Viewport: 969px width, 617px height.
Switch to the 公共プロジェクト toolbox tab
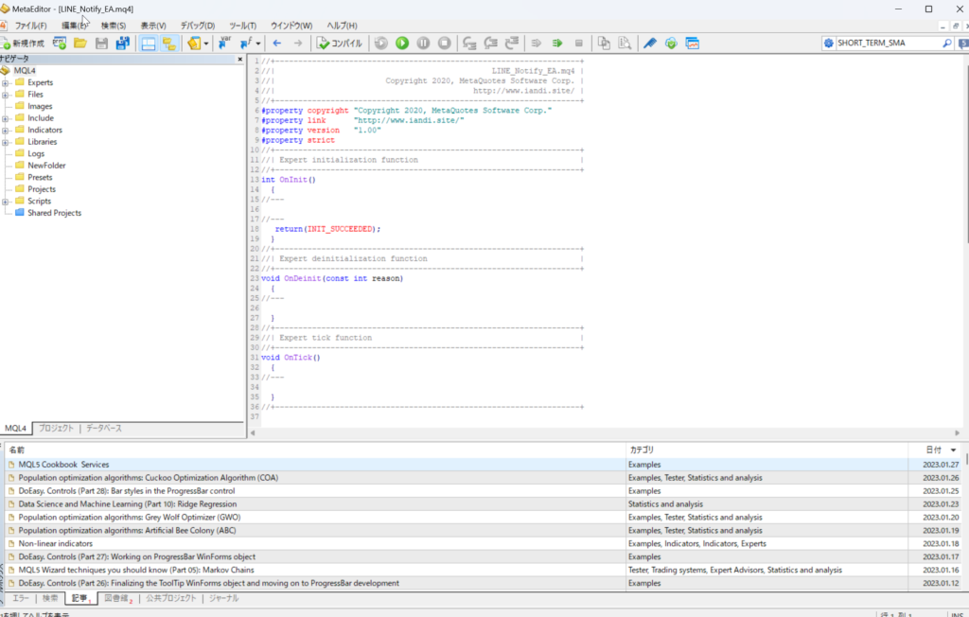(171, 598)
